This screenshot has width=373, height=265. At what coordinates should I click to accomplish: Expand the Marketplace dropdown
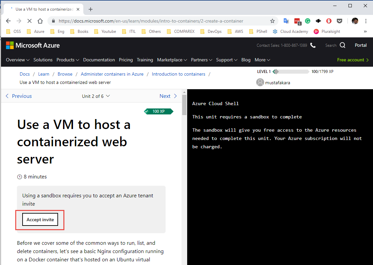click(x=172, y=60)
